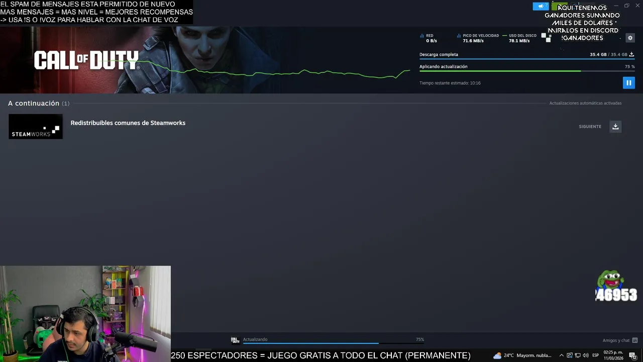This screenshot has width=643, height=362.
Task: Click the RED network speed stat
Action: click(428, 38)
